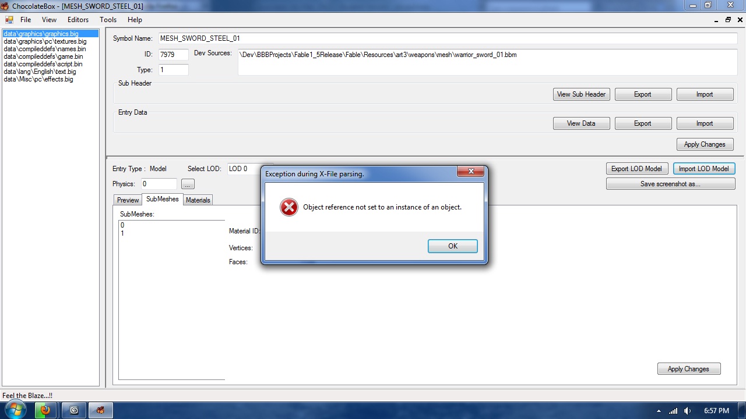Click the MDI child icon beside File
The height and width of the screenshot is (419, 746).
coord(9,19)
